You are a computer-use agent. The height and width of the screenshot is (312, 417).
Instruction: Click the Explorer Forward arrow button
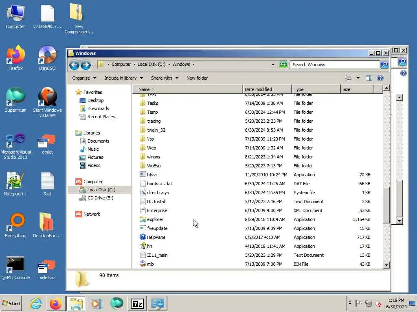pyautogui.click(x=86, y=65)
